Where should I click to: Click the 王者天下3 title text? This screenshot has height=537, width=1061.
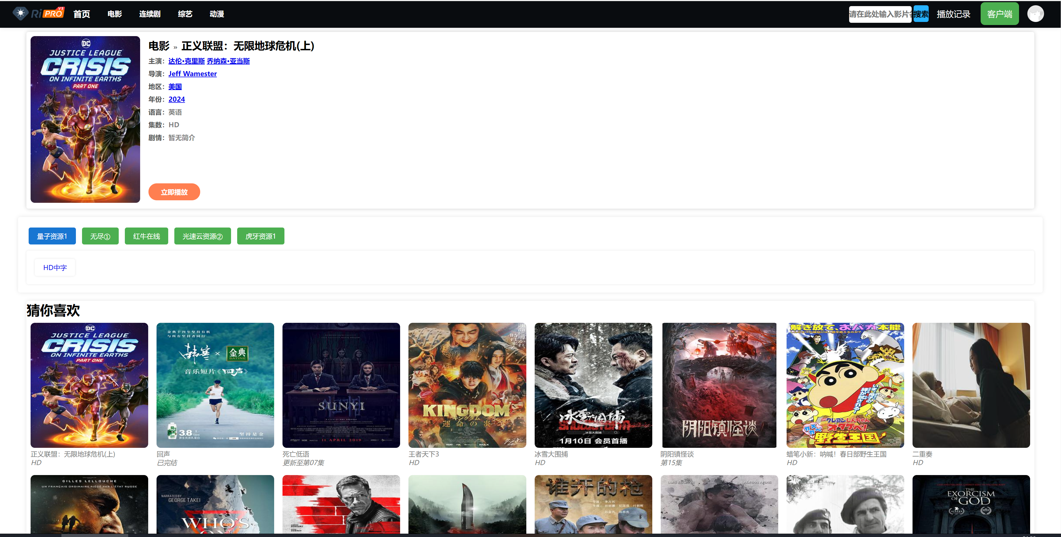(424, 454)
